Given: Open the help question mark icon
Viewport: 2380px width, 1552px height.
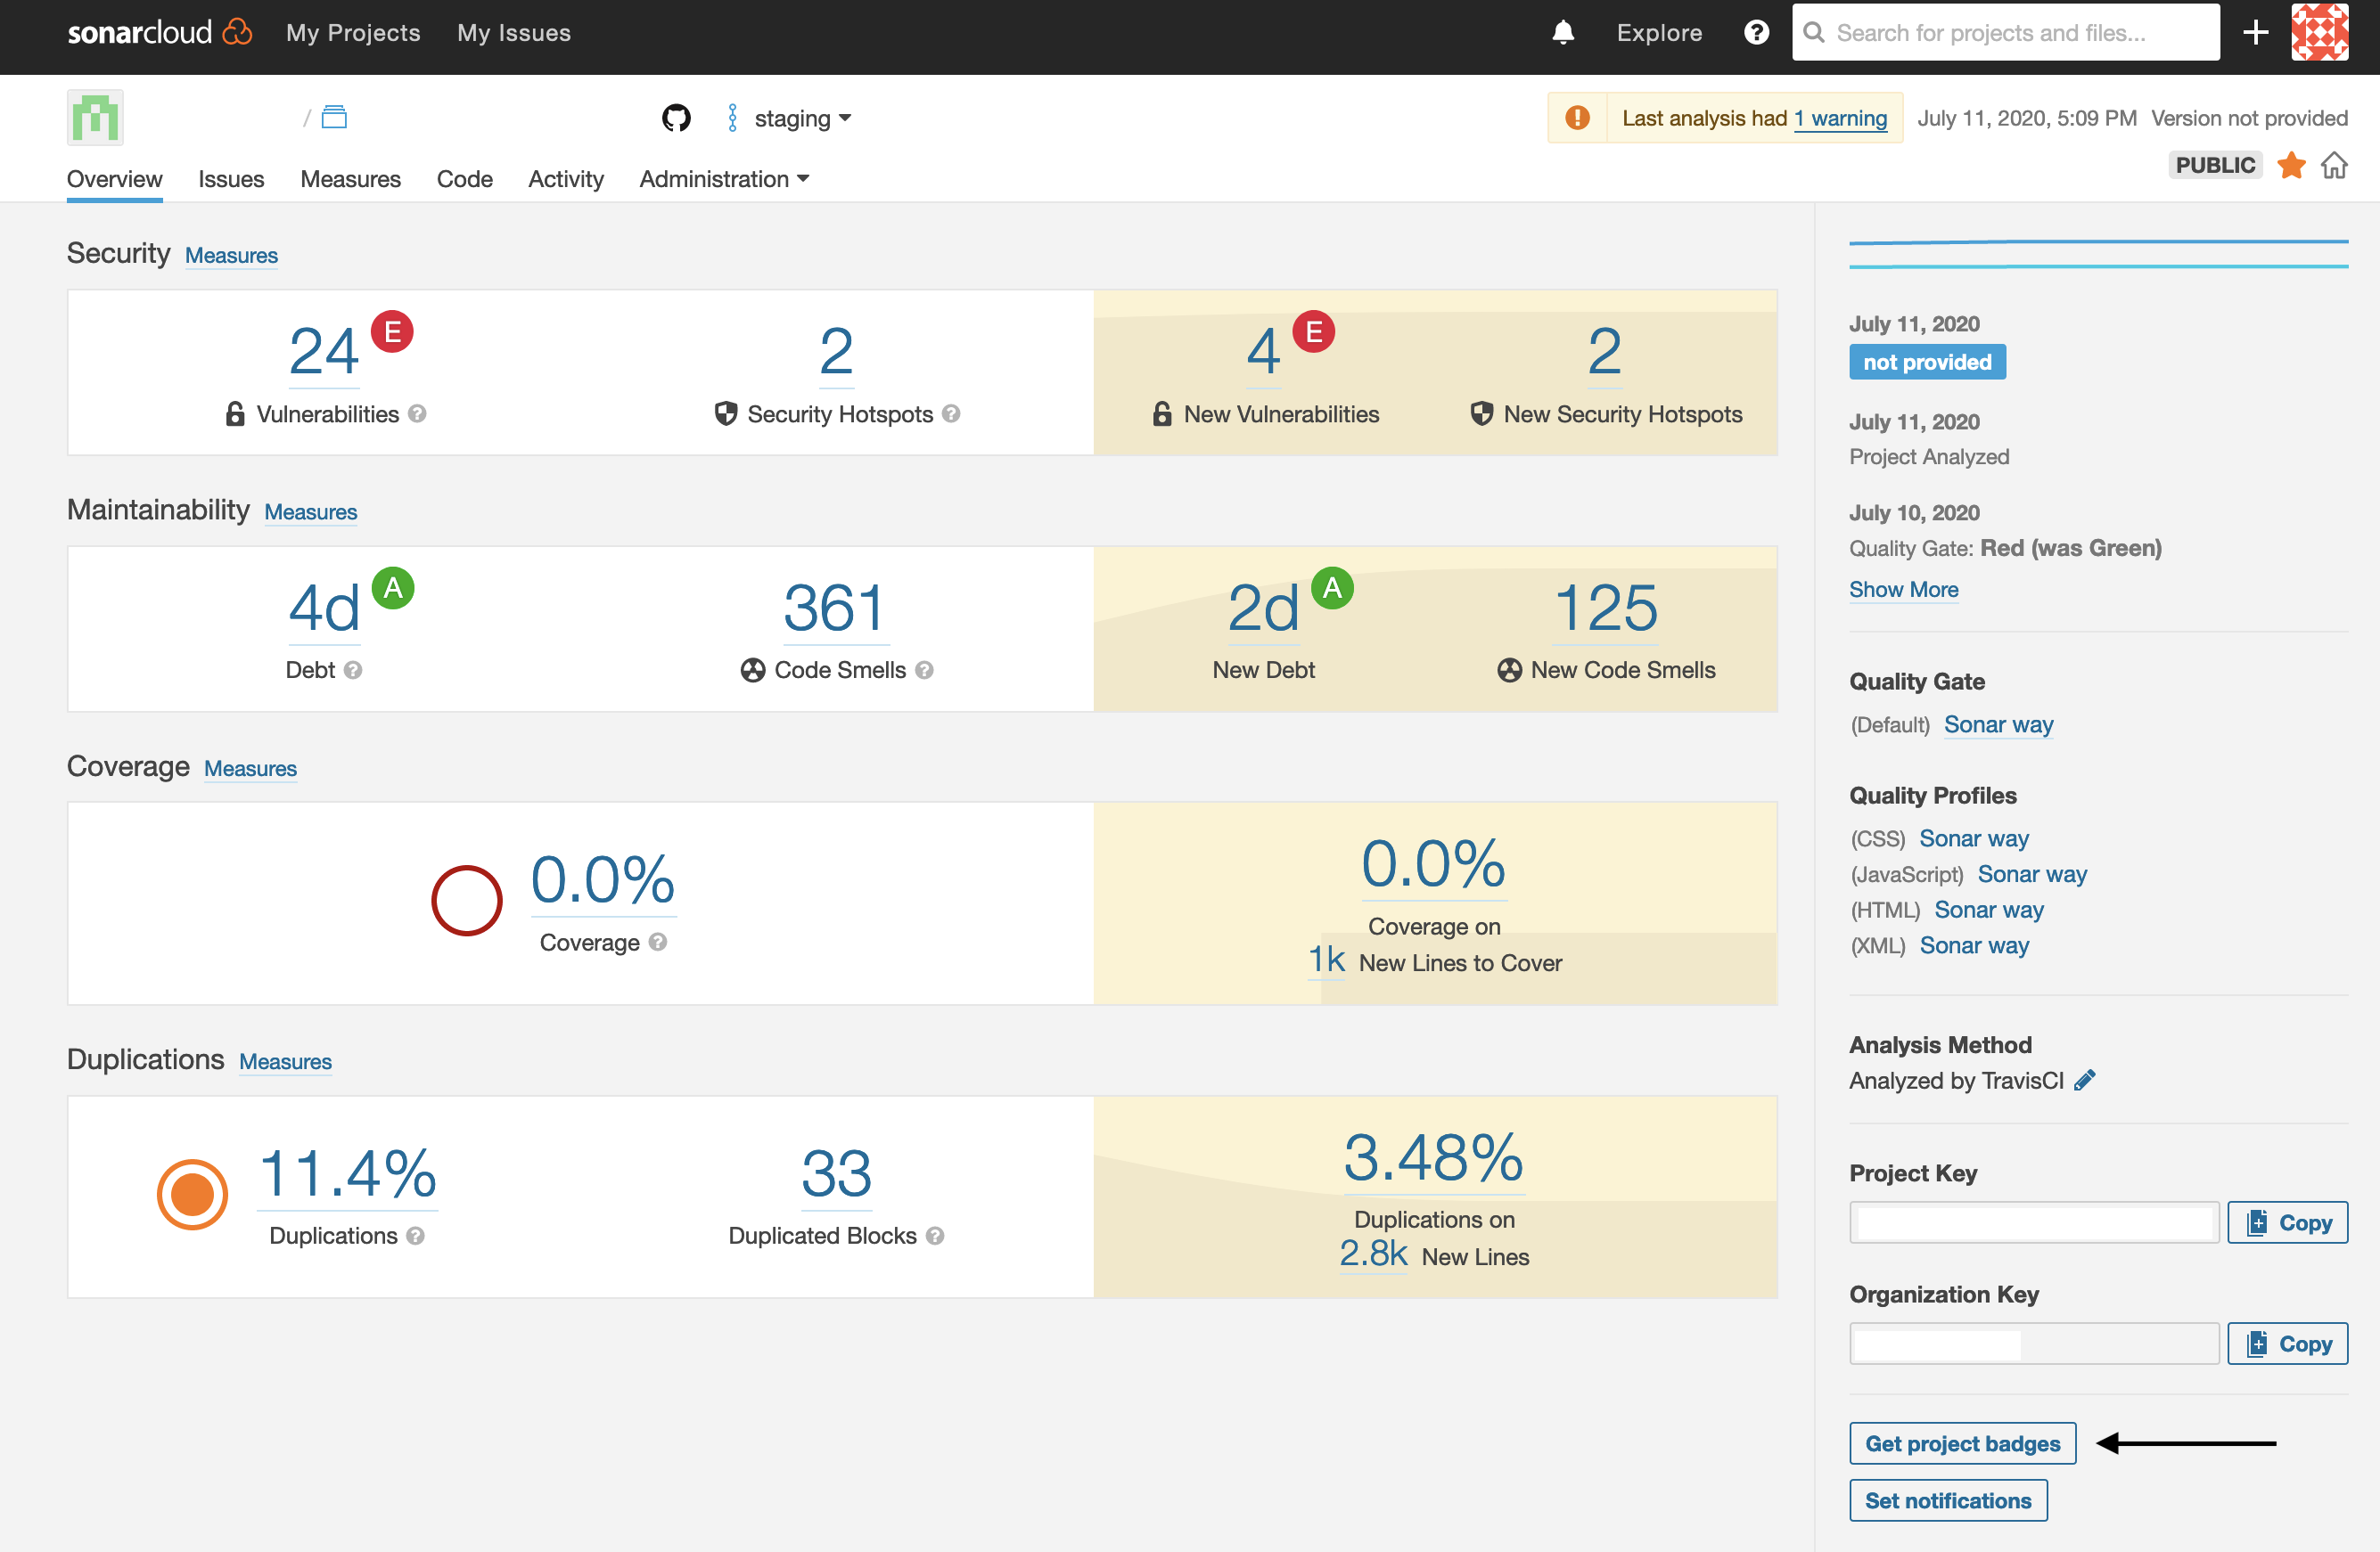Looking at the screenshot, I should pos(1756,33).
